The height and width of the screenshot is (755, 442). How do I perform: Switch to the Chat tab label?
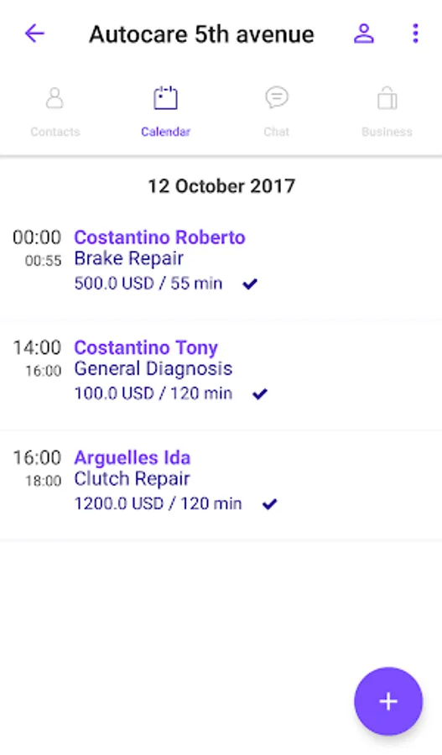(277, 132)
